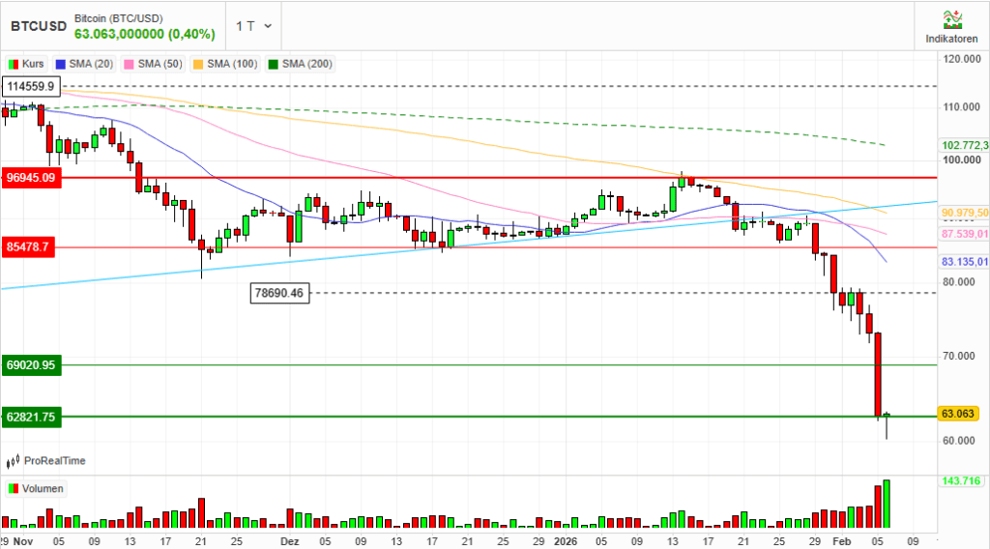Click the current price tag 63.063

960,414
